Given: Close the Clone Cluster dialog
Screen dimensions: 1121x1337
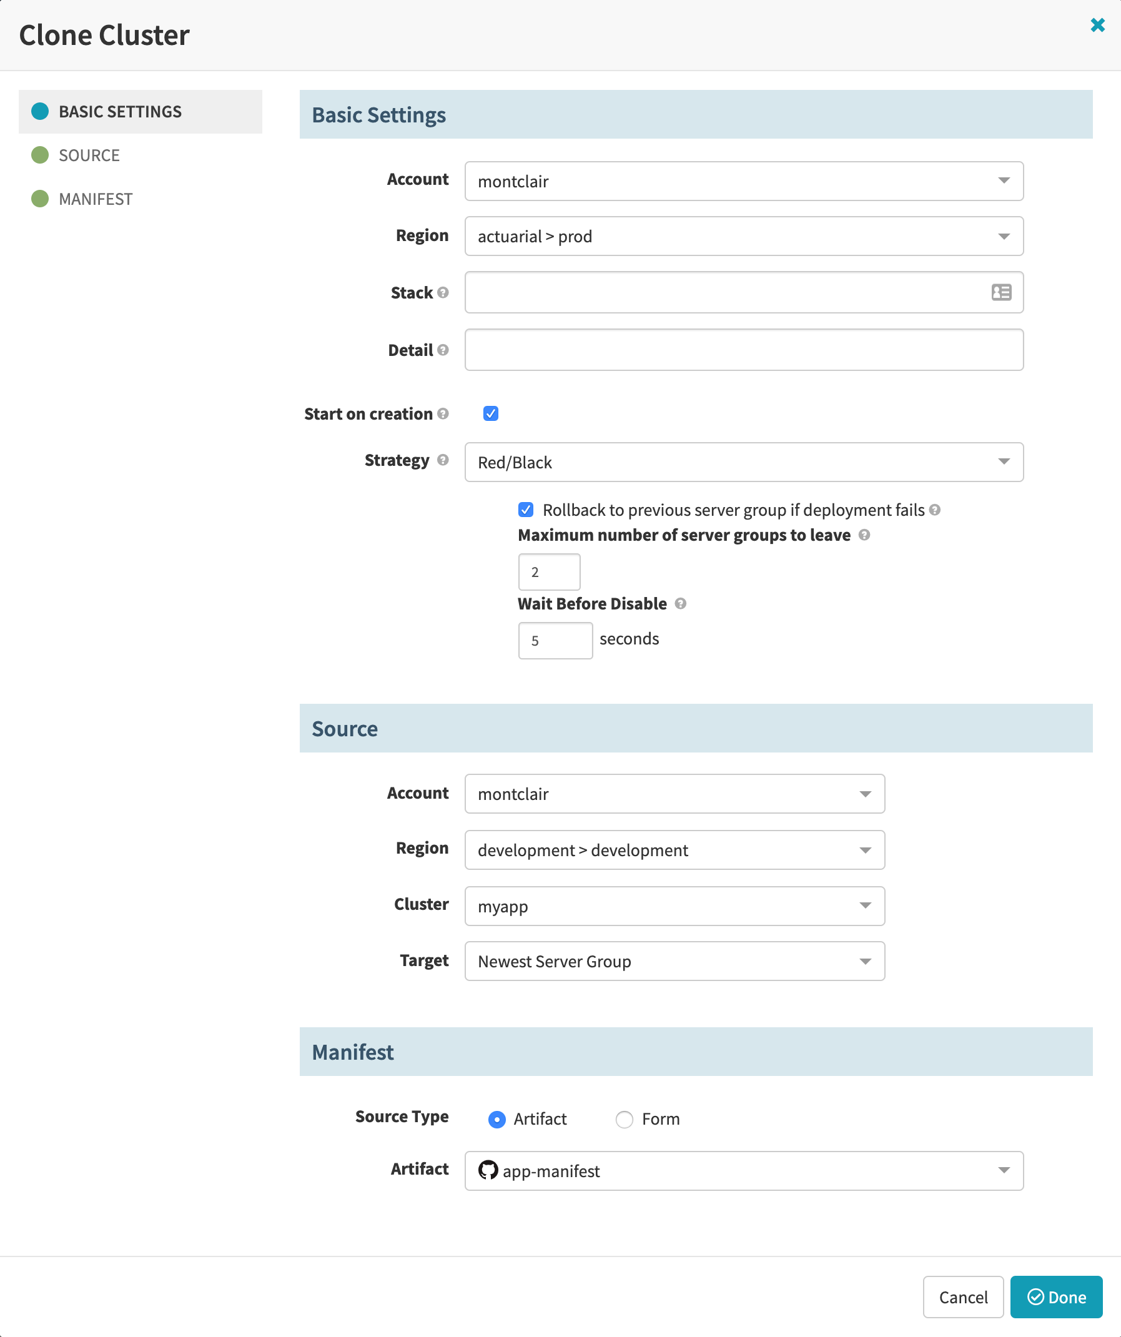Looking at the screenshot, I should (x=1097, y=25).
